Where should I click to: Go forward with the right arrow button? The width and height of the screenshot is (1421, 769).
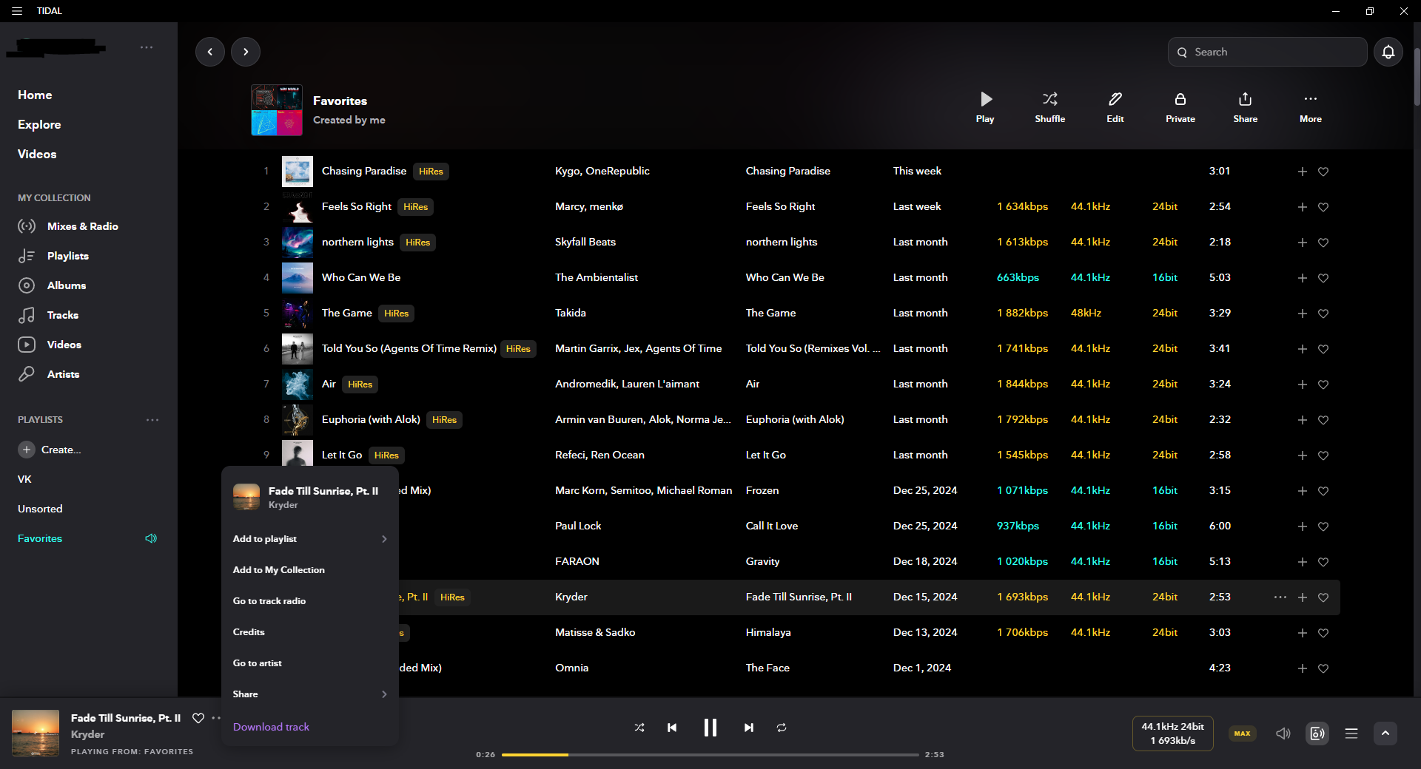[x=246, y=52]
